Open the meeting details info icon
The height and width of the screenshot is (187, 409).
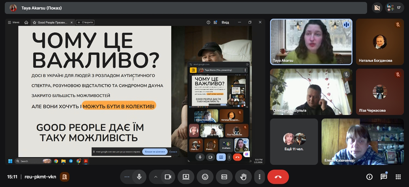369,177
